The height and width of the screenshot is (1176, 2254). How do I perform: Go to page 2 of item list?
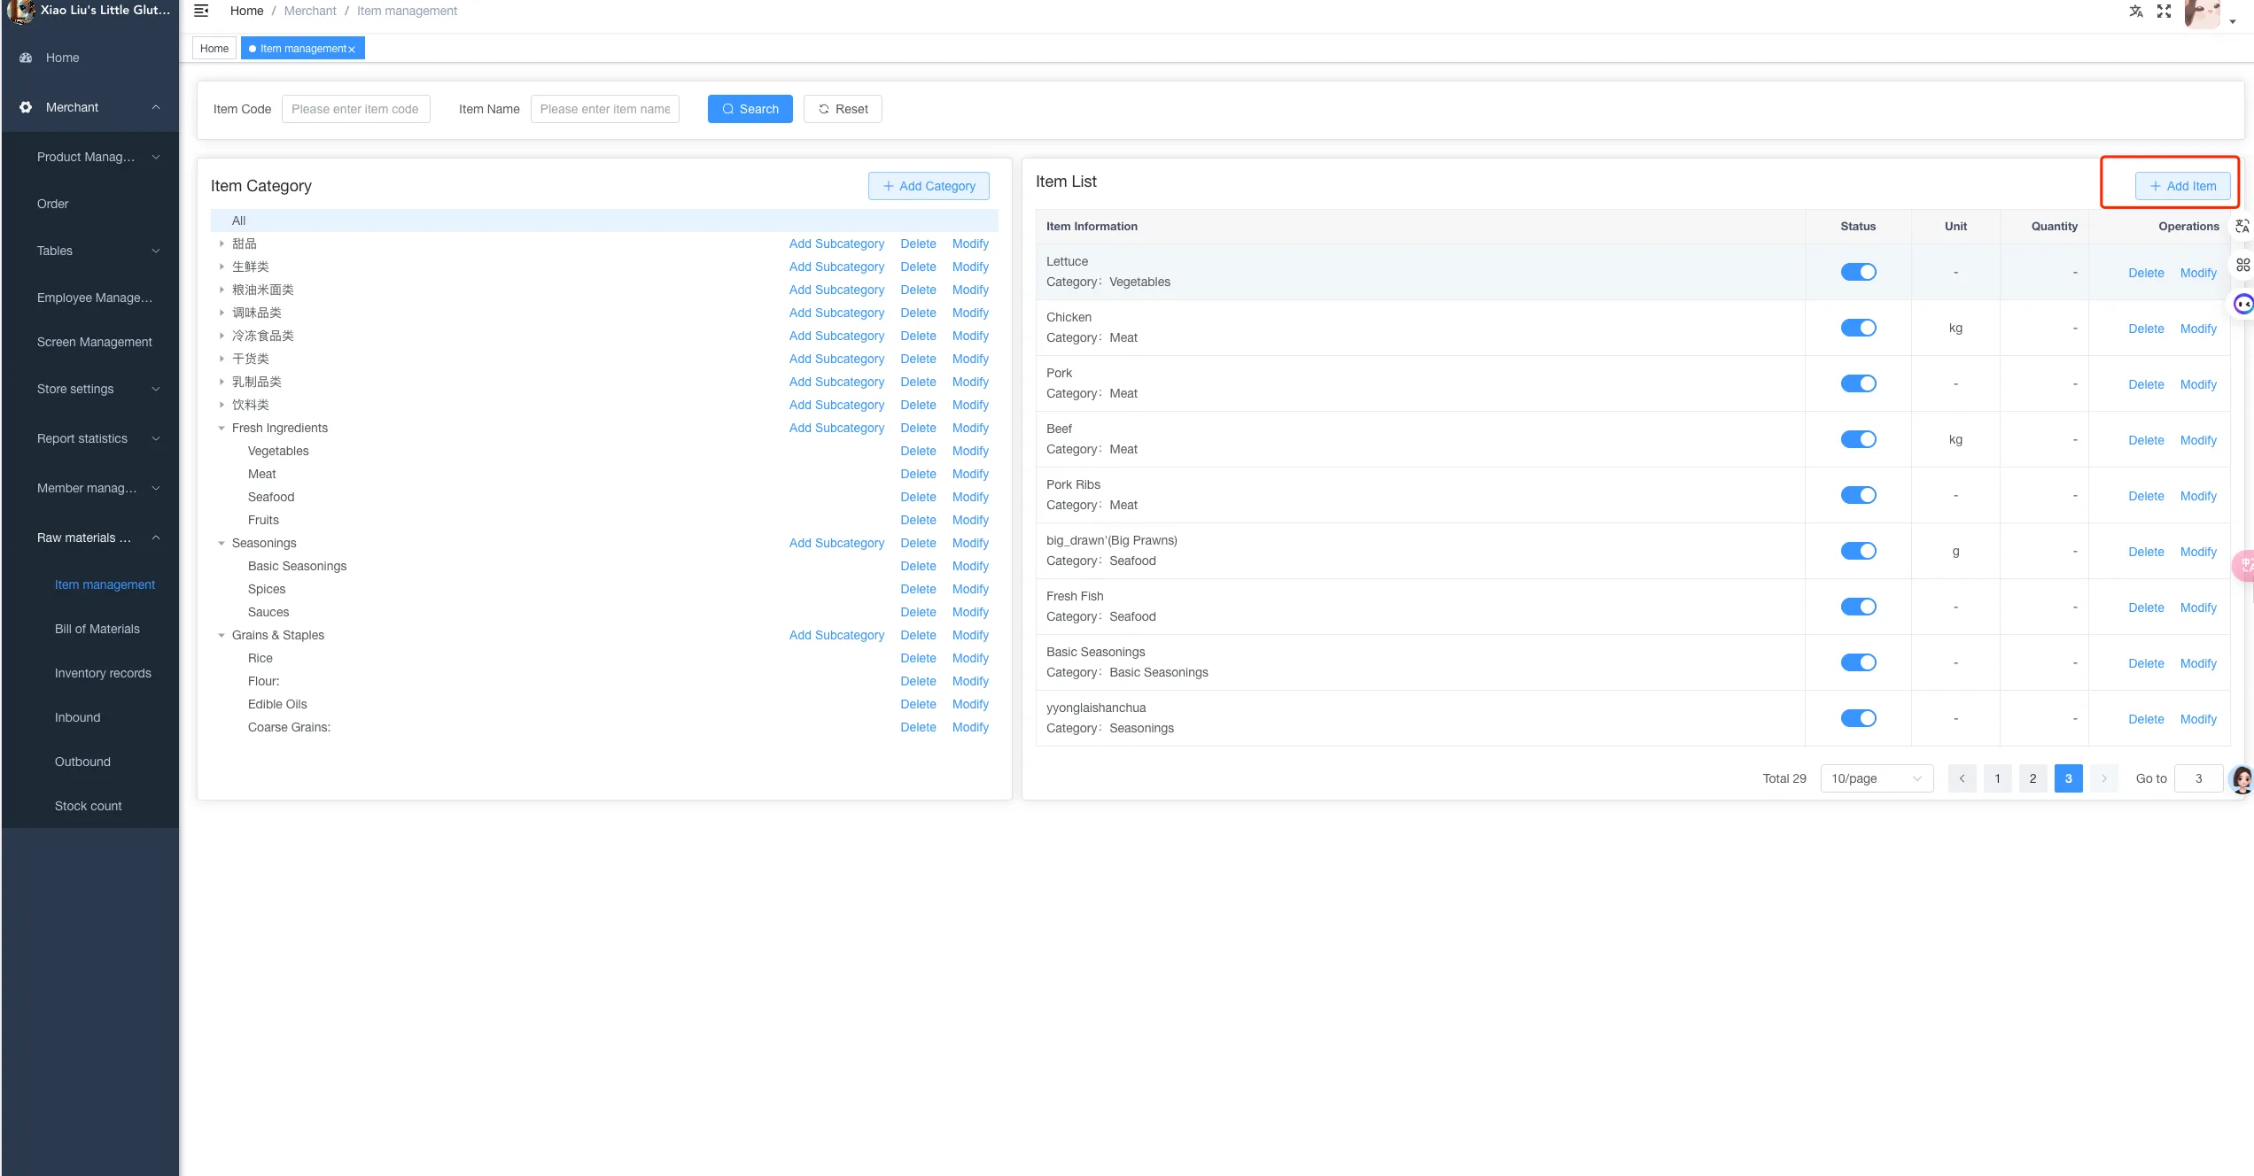(2032, 778)
